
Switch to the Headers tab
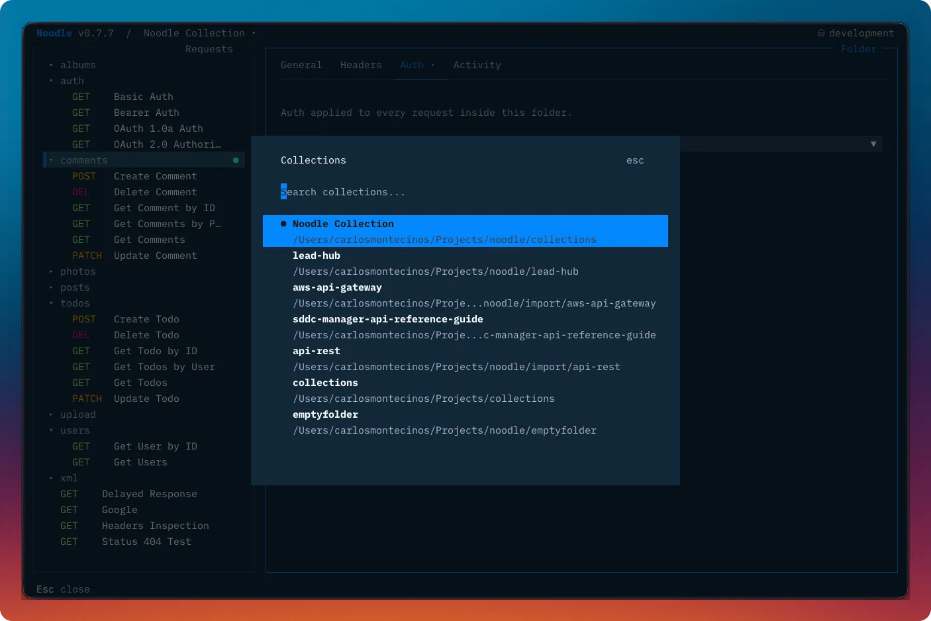pyautogui.click(x=361, y=65)
